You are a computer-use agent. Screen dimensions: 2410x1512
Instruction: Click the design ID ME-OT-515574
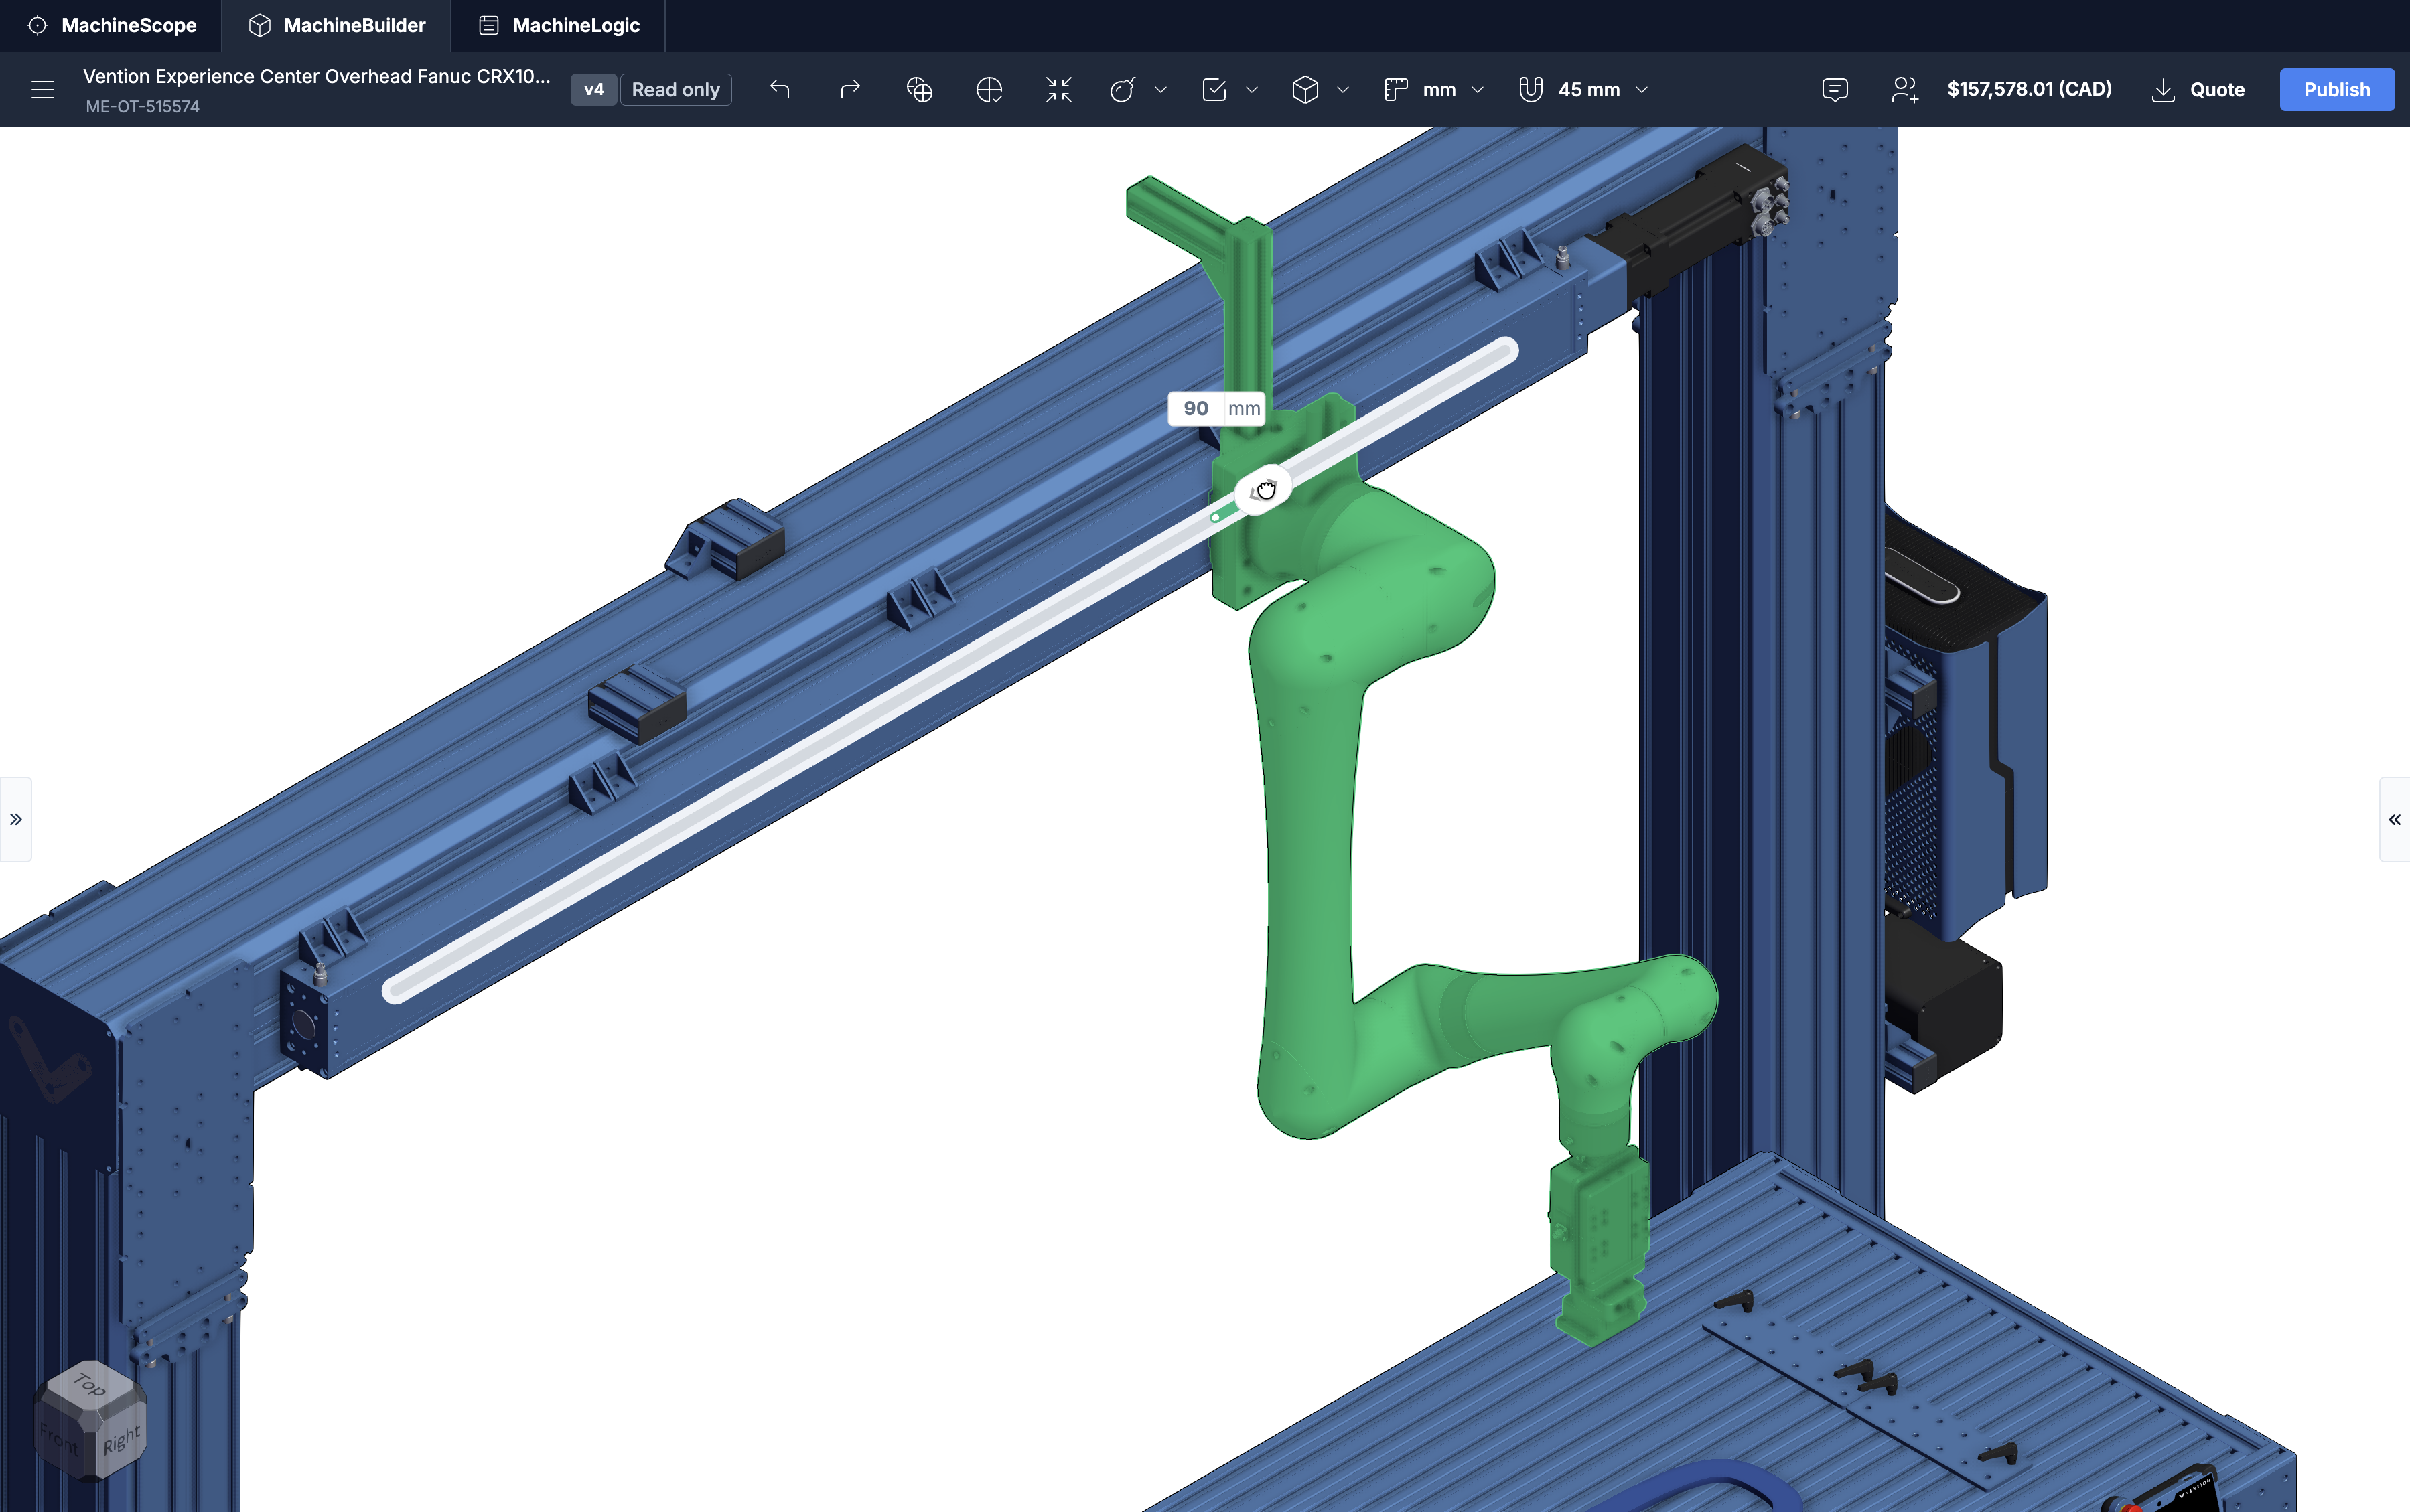click(x=142, y=107)
